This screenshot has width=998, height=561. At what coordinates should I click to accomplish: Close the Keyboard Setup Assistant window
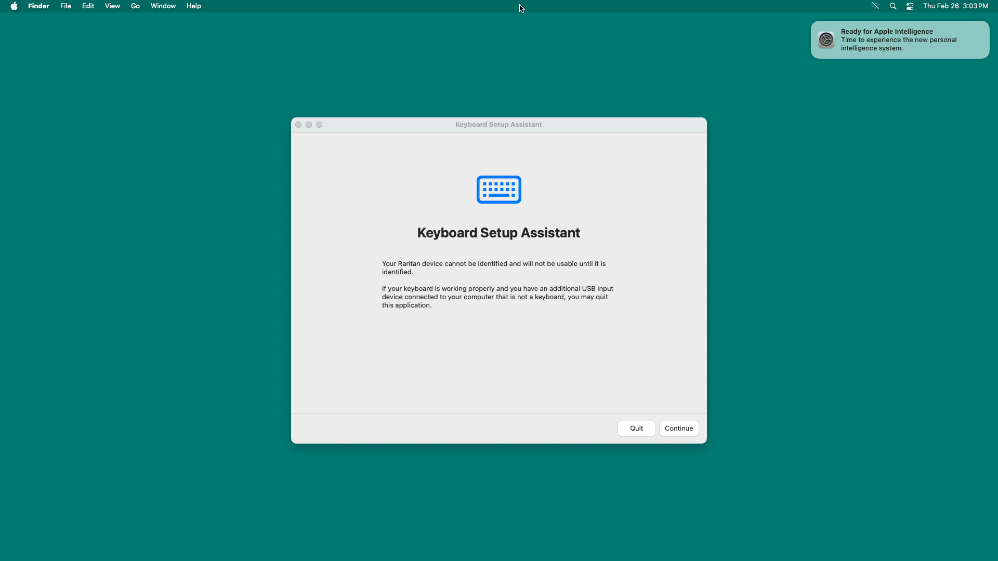(x=298, y=125)
